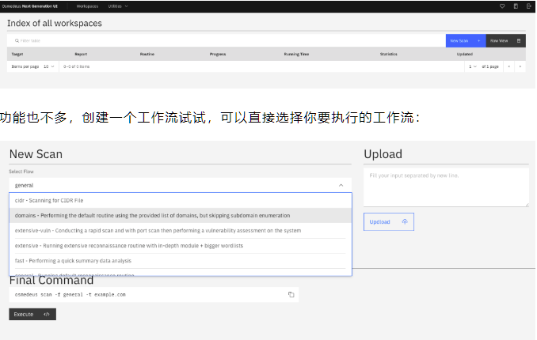Go to previous page arrow in pagination
This screenshot has width=537, height=340.
(x=509, y=66)
